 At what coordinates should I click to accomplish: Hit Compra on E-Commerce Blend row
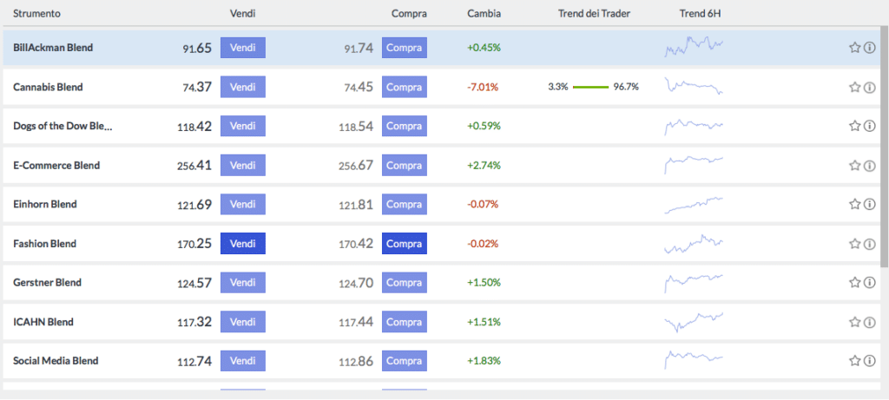pos(405,166)
